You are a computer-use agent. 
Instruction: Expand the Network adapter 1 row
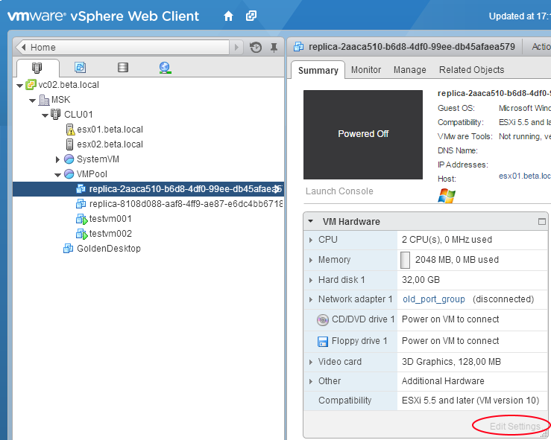point(311,299)
